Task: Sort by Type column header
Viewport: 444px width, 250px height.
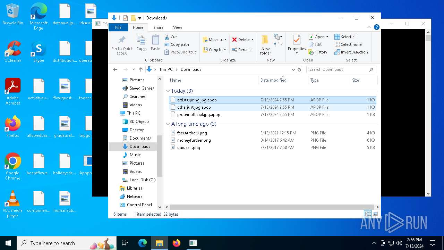Action: 329,80
